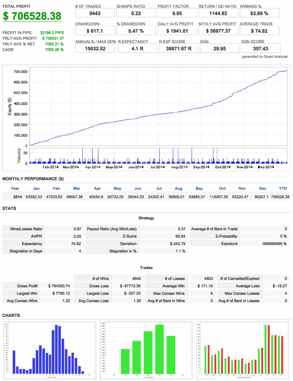
Task: Click the Gross Profit value $ 794300.74
Action: click(59, 286)
